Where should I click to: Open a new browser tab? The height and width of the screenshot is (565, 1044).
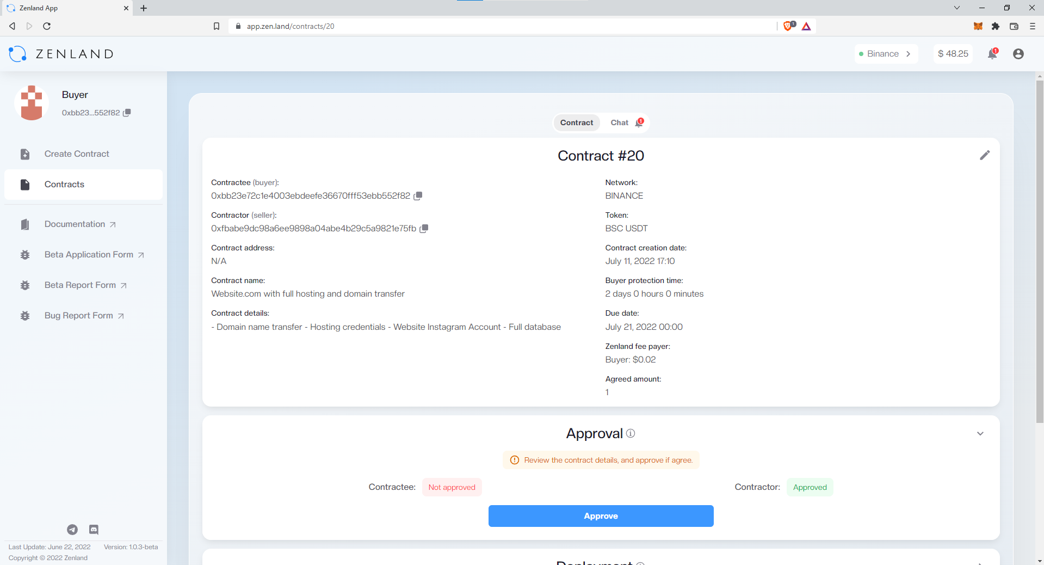pos(144,8)
